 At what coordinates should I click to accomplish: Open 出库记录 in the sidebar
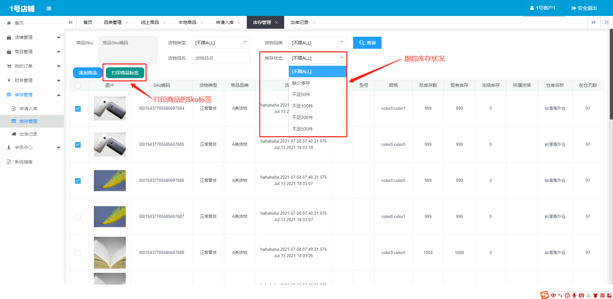[x=32, y=134]
